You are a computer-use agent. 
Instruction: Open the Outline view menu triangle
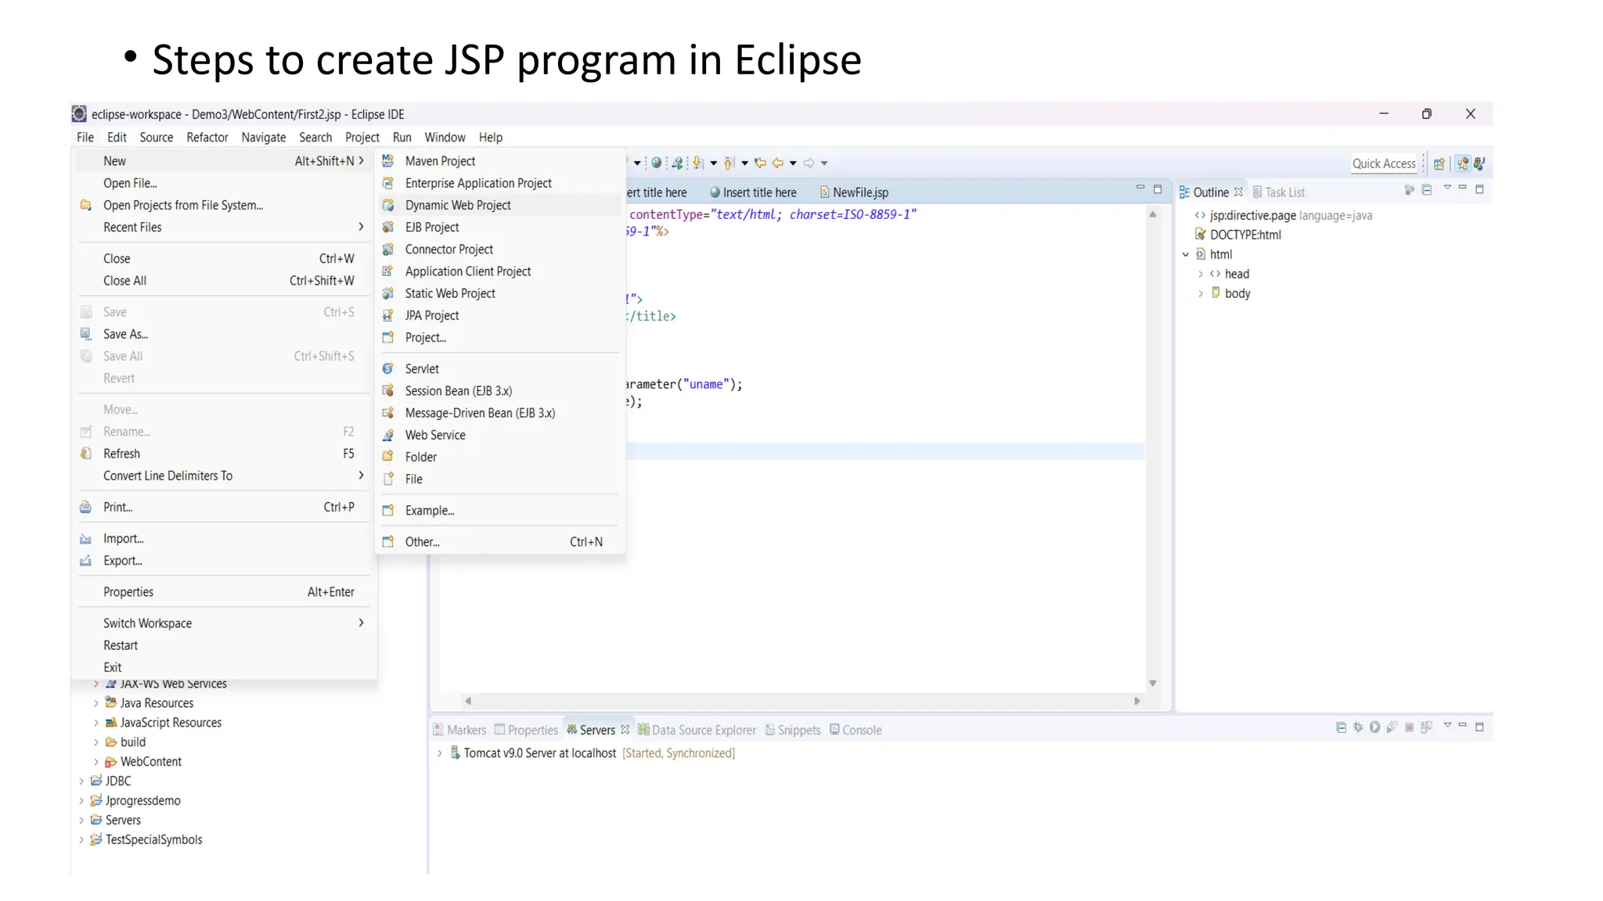[1447, 188]
